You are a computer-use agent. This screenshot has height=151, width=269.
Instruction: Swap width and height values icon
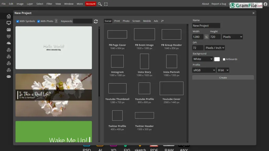coord(206,37)
